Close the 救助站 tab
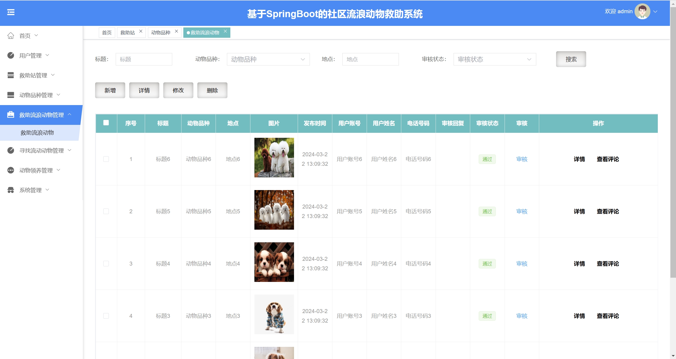The height and width of the screenshot is (359, 676). pos(141,31)
